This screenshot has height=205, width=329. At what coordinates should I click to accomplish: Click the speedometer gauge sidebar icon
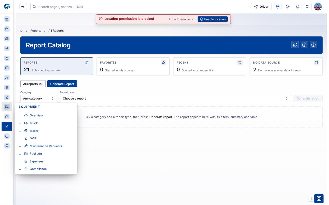[x=7, y=117]
